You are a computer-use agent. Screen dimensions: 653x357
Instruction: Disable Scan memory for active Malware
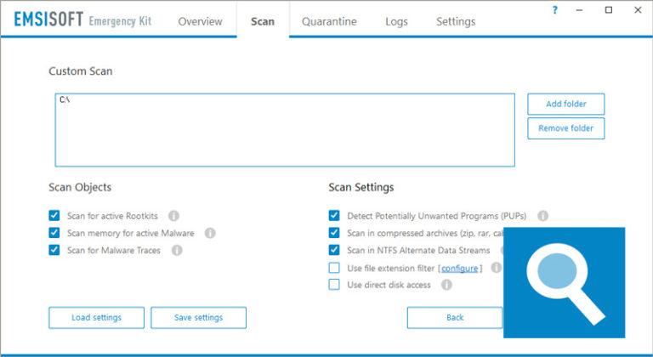click(54, 233)
